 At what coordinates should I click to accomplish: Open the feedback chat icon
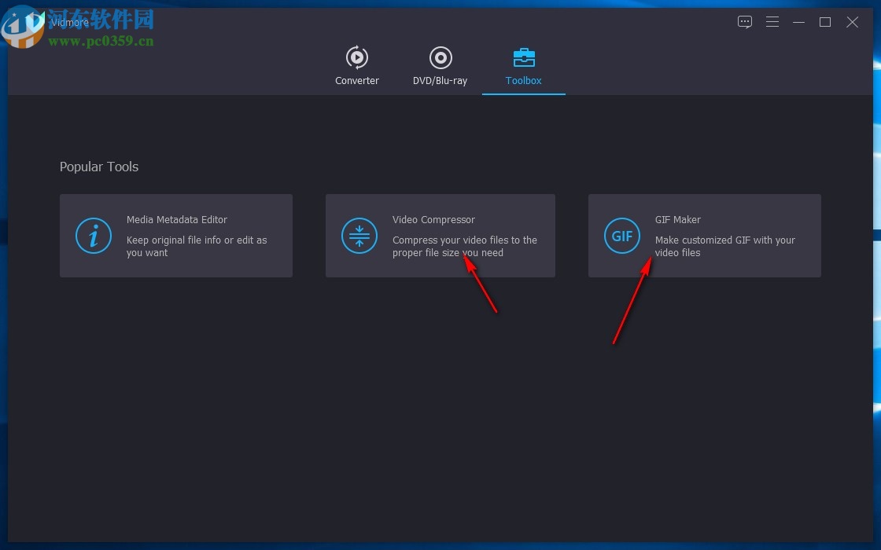pyautogui.click(x=744, y=22)
